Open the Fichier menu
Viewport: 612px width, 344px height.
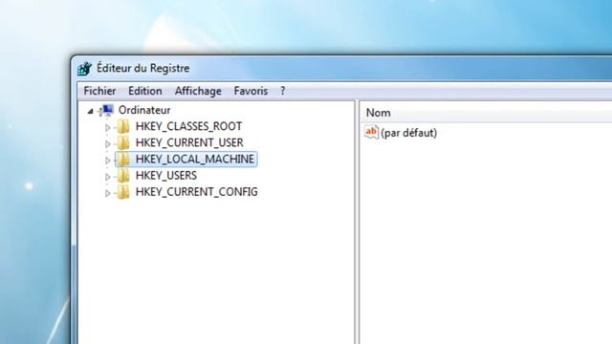99,92
